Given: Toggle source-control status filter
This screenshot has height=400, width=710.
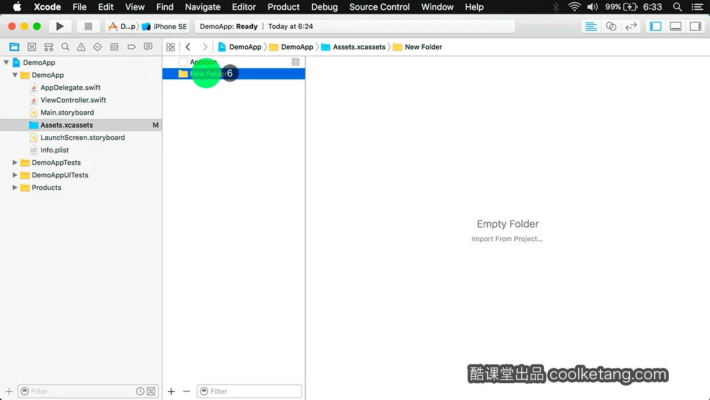Looking at the screenshot, I should tap(151, 391).
